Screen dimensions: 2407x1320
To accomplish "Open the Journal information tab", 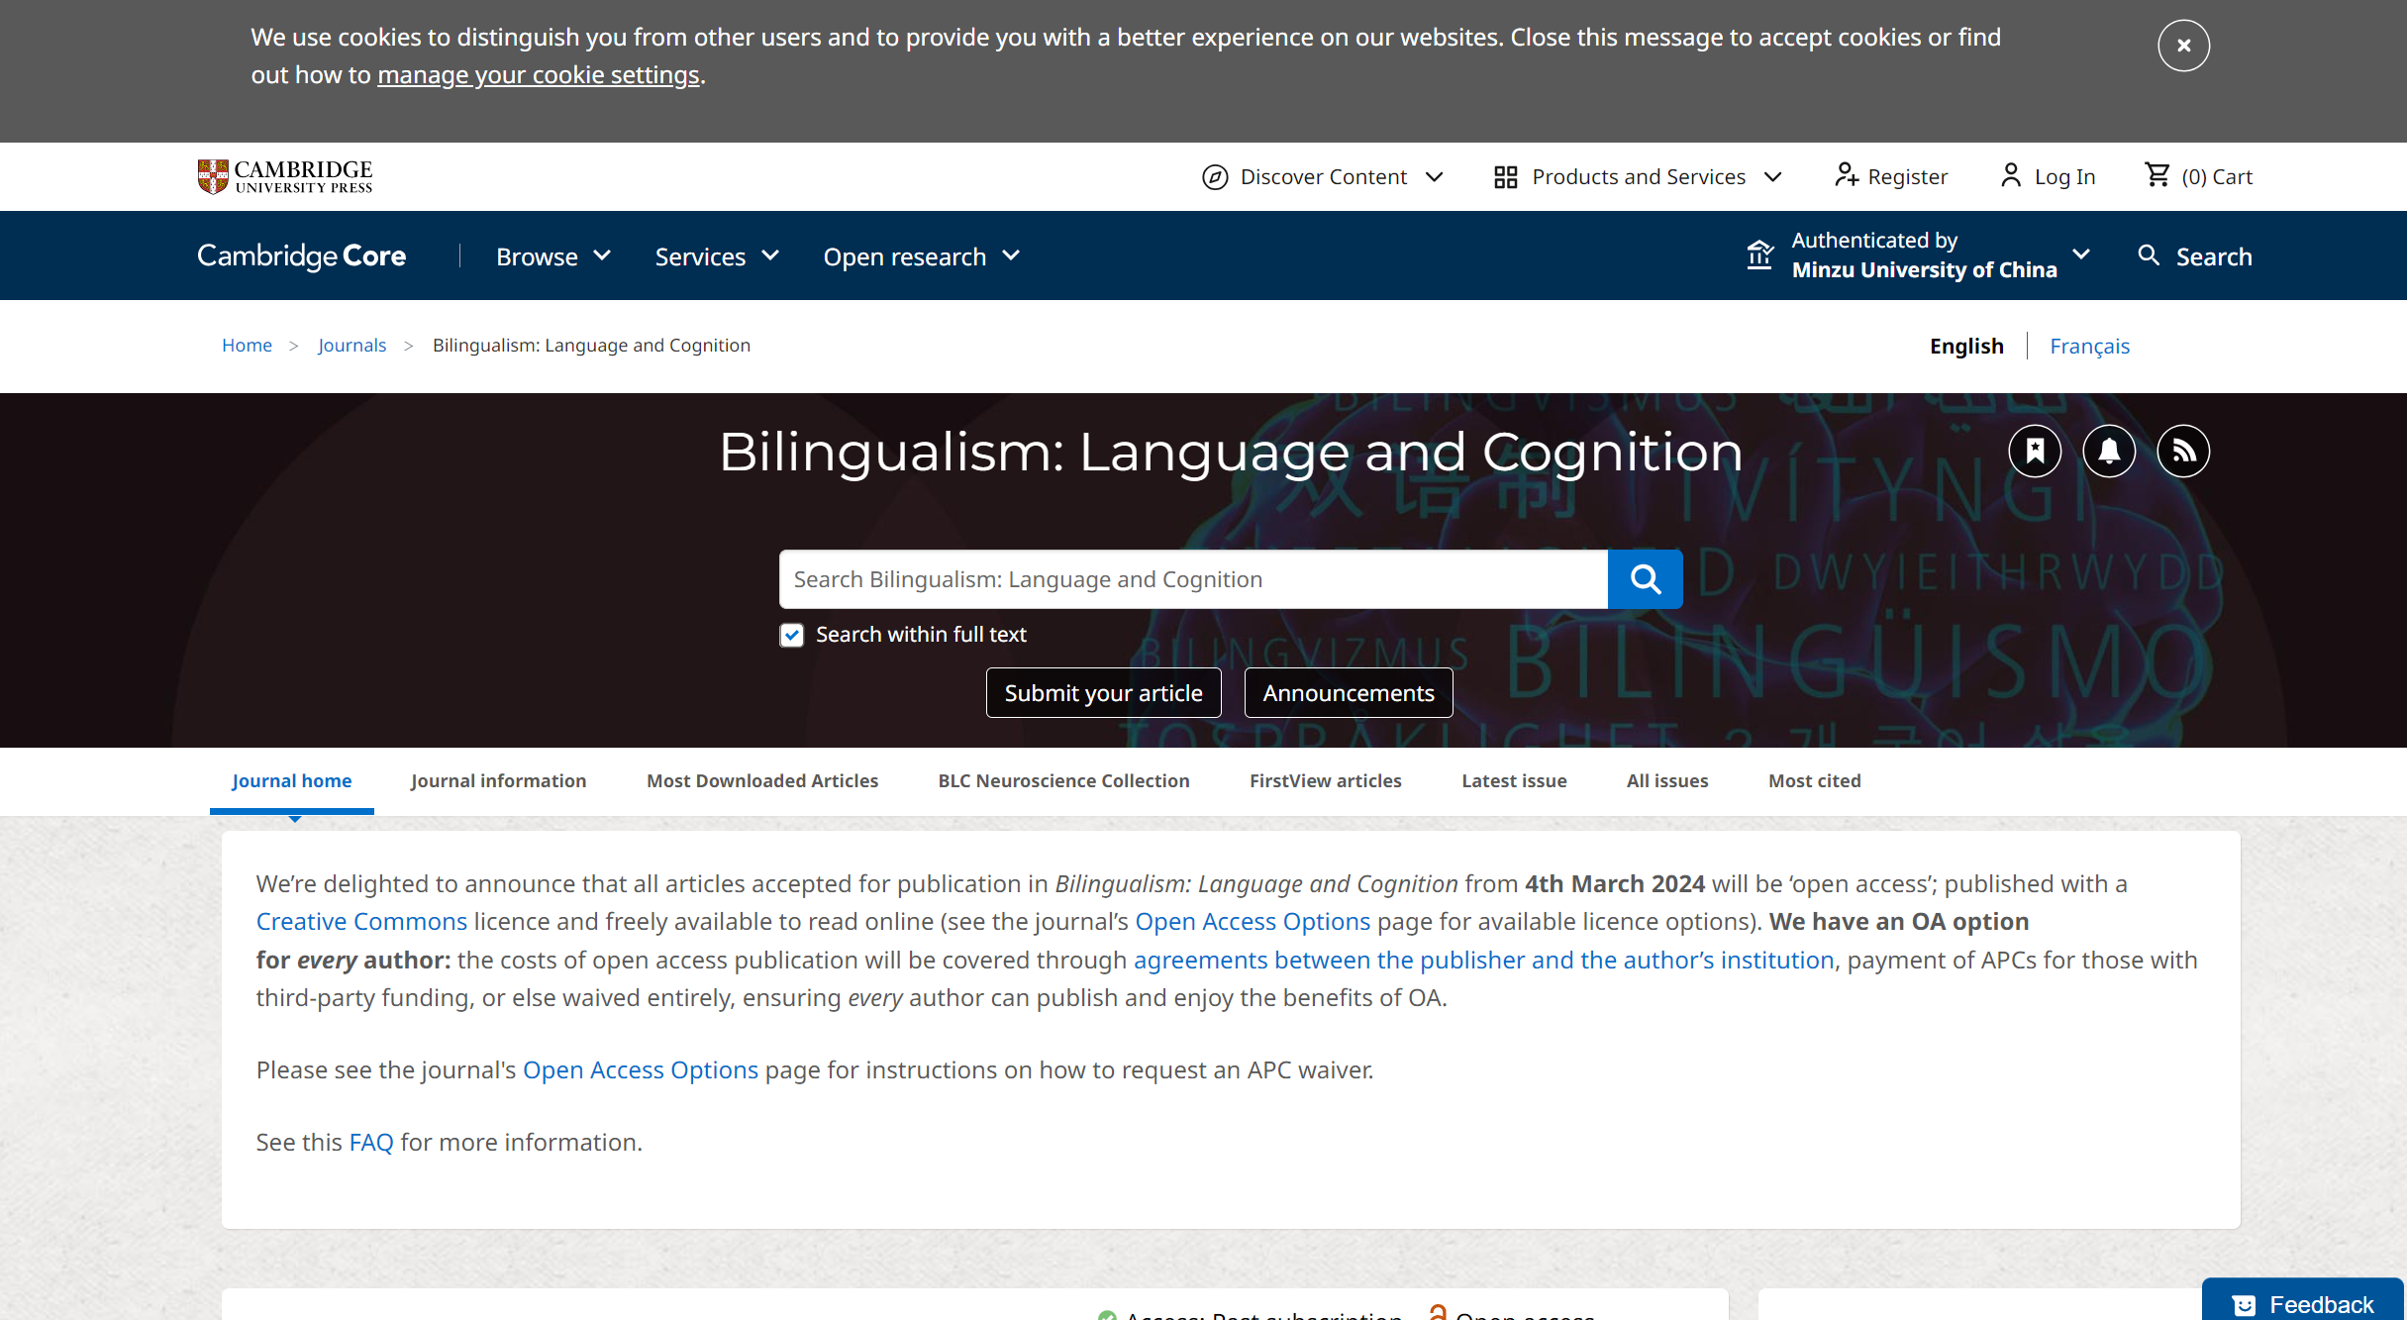I will 498,780.
